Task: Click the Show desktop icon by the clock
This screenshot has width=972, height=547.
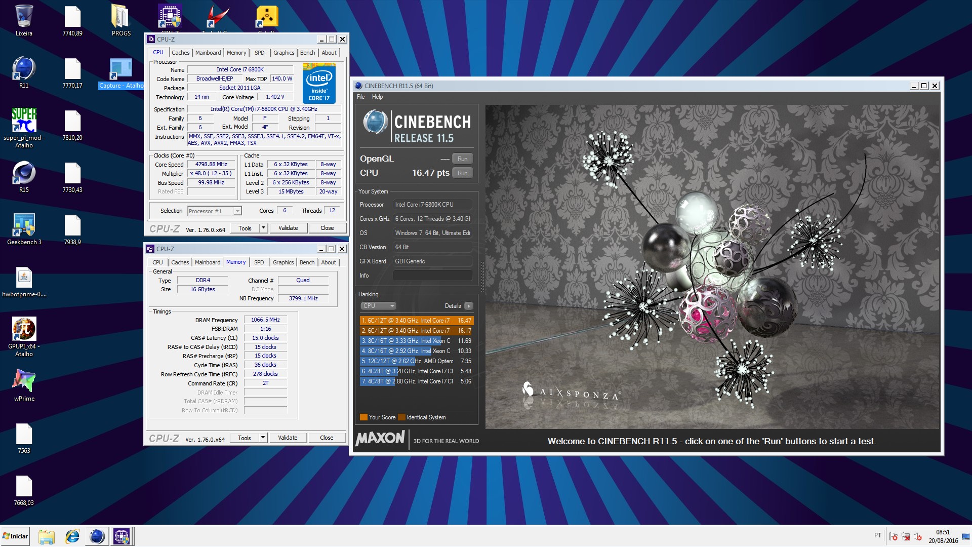Action: [x=966, y=536]
